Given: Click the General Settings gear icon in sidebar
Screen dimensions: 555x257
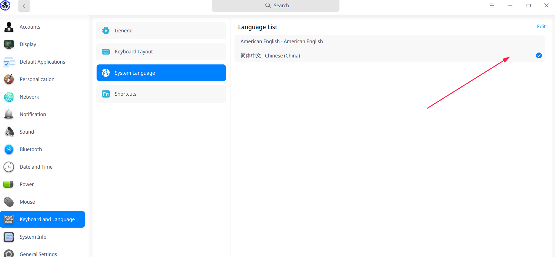Looking at the screenshot, I should (9, 254).
